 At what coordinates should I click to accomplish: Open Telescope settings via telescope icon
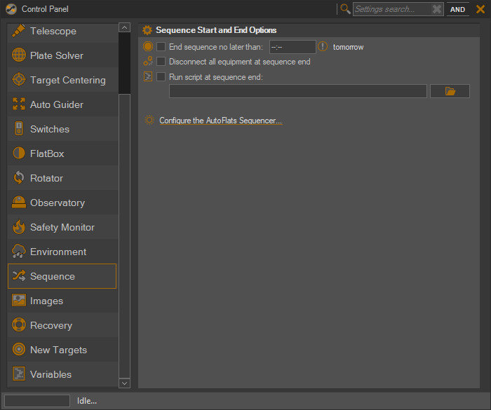[x=18, y=31]
